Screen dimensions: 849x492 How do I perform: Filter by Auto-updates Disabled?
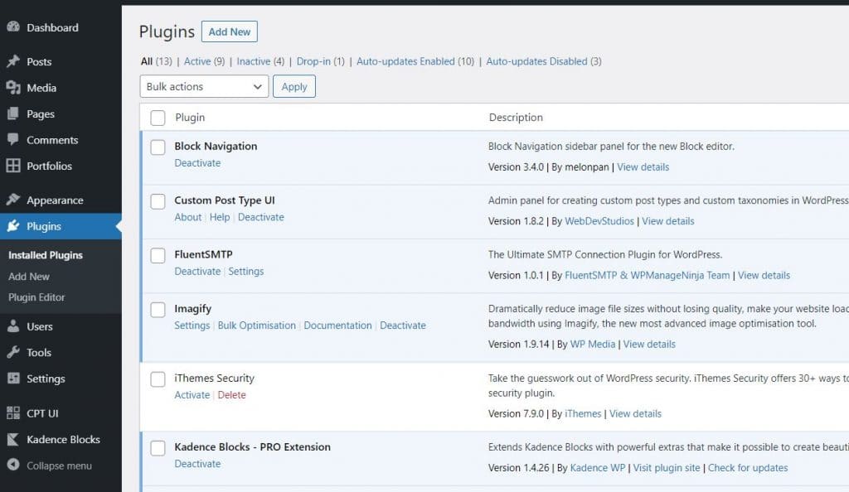click(536, 61)
